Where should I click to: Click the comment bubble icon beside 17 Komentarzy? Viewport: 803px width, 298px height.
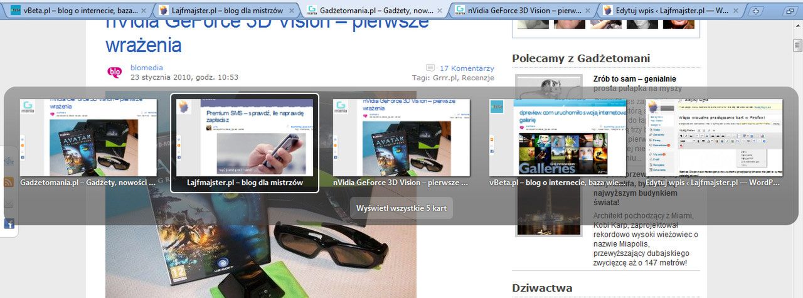click(430, 68)
